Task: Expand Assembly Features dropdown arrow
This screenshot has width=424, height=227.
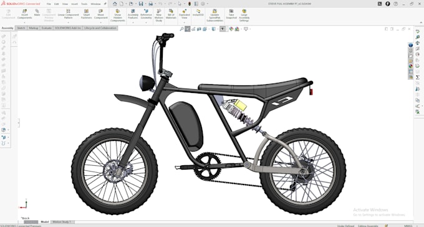Action: (133, 22)
